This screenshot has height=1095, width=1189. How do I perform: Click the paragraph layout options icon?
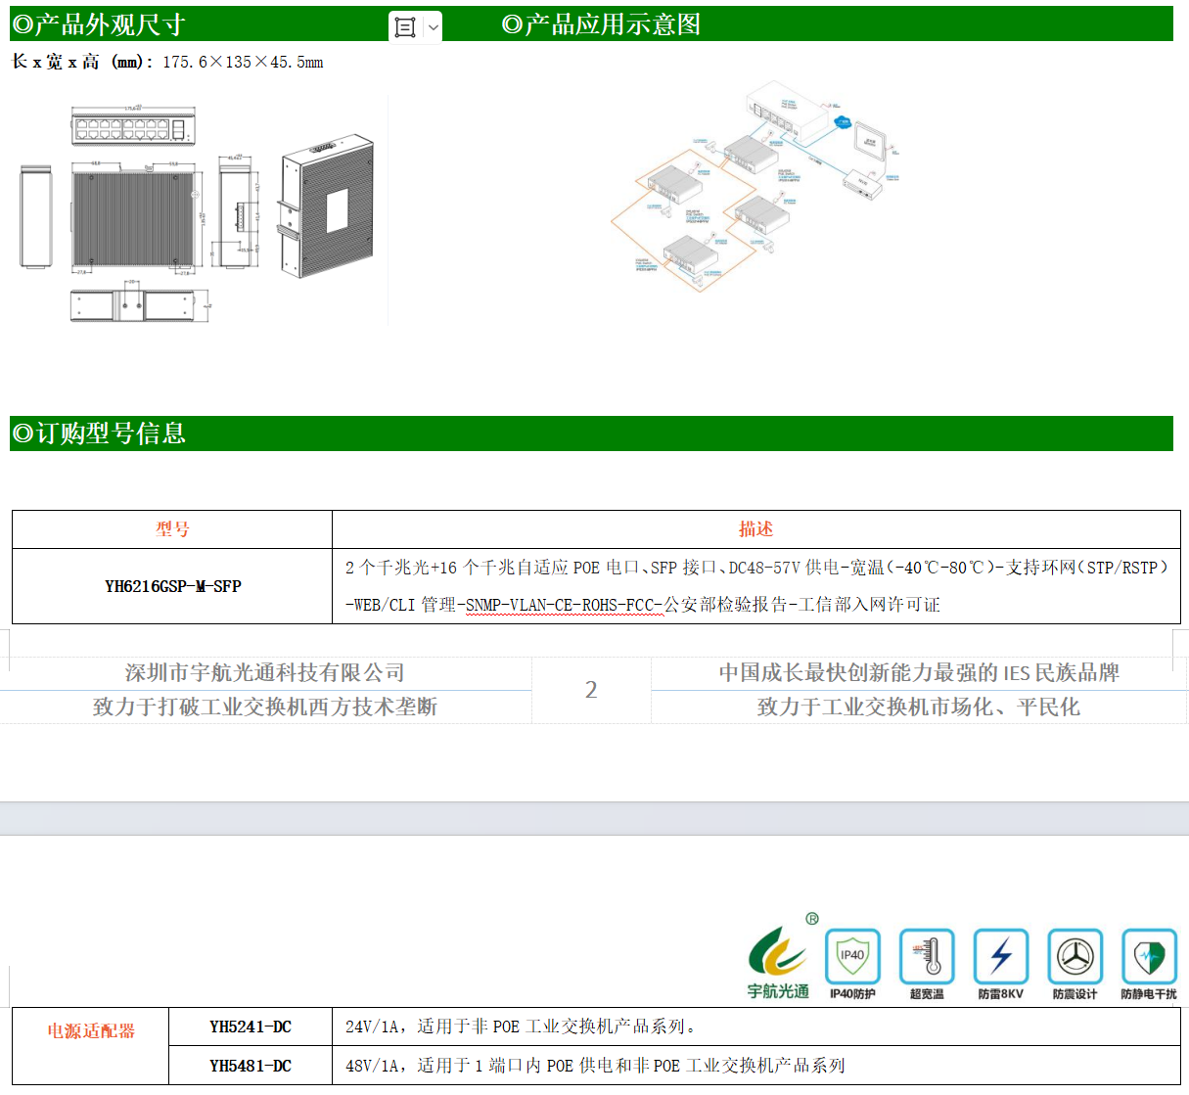[x=405, y=27]
